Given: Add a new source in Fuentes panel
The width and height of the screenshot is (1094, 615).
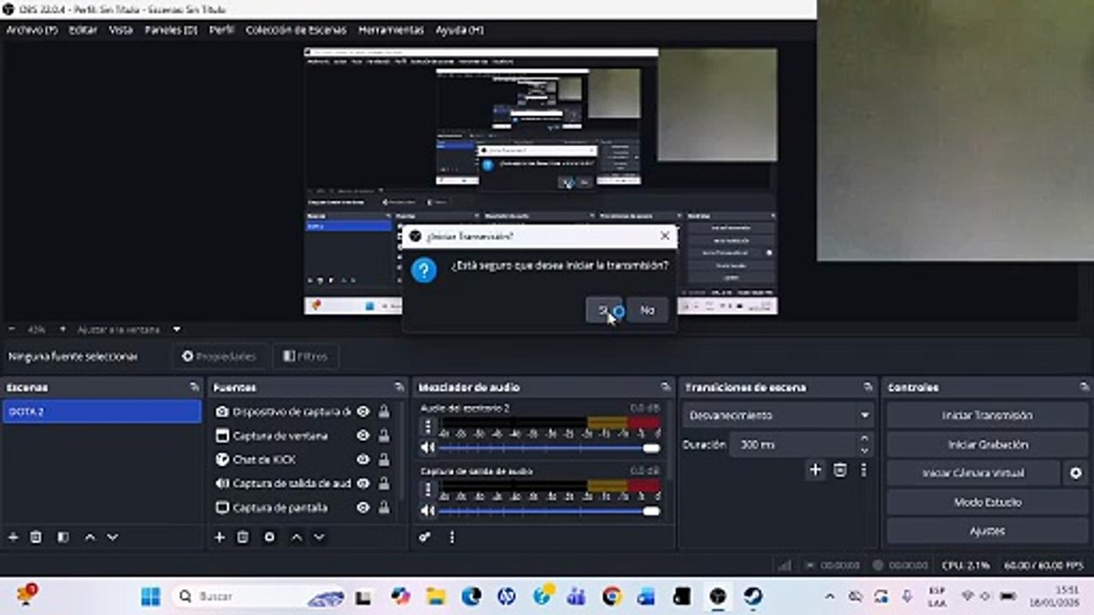Looking at the screenshot, I should coord(220,537).
